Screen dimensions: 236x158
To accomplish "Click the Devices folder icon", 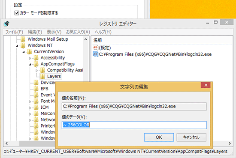I will pos(36,83).
